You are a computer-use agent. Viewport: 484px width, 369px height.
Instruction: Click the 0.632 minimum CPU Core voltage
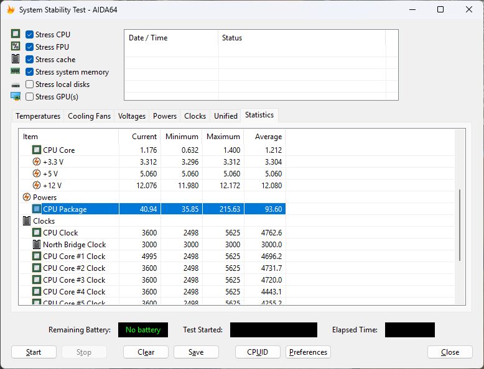(190, 150)
